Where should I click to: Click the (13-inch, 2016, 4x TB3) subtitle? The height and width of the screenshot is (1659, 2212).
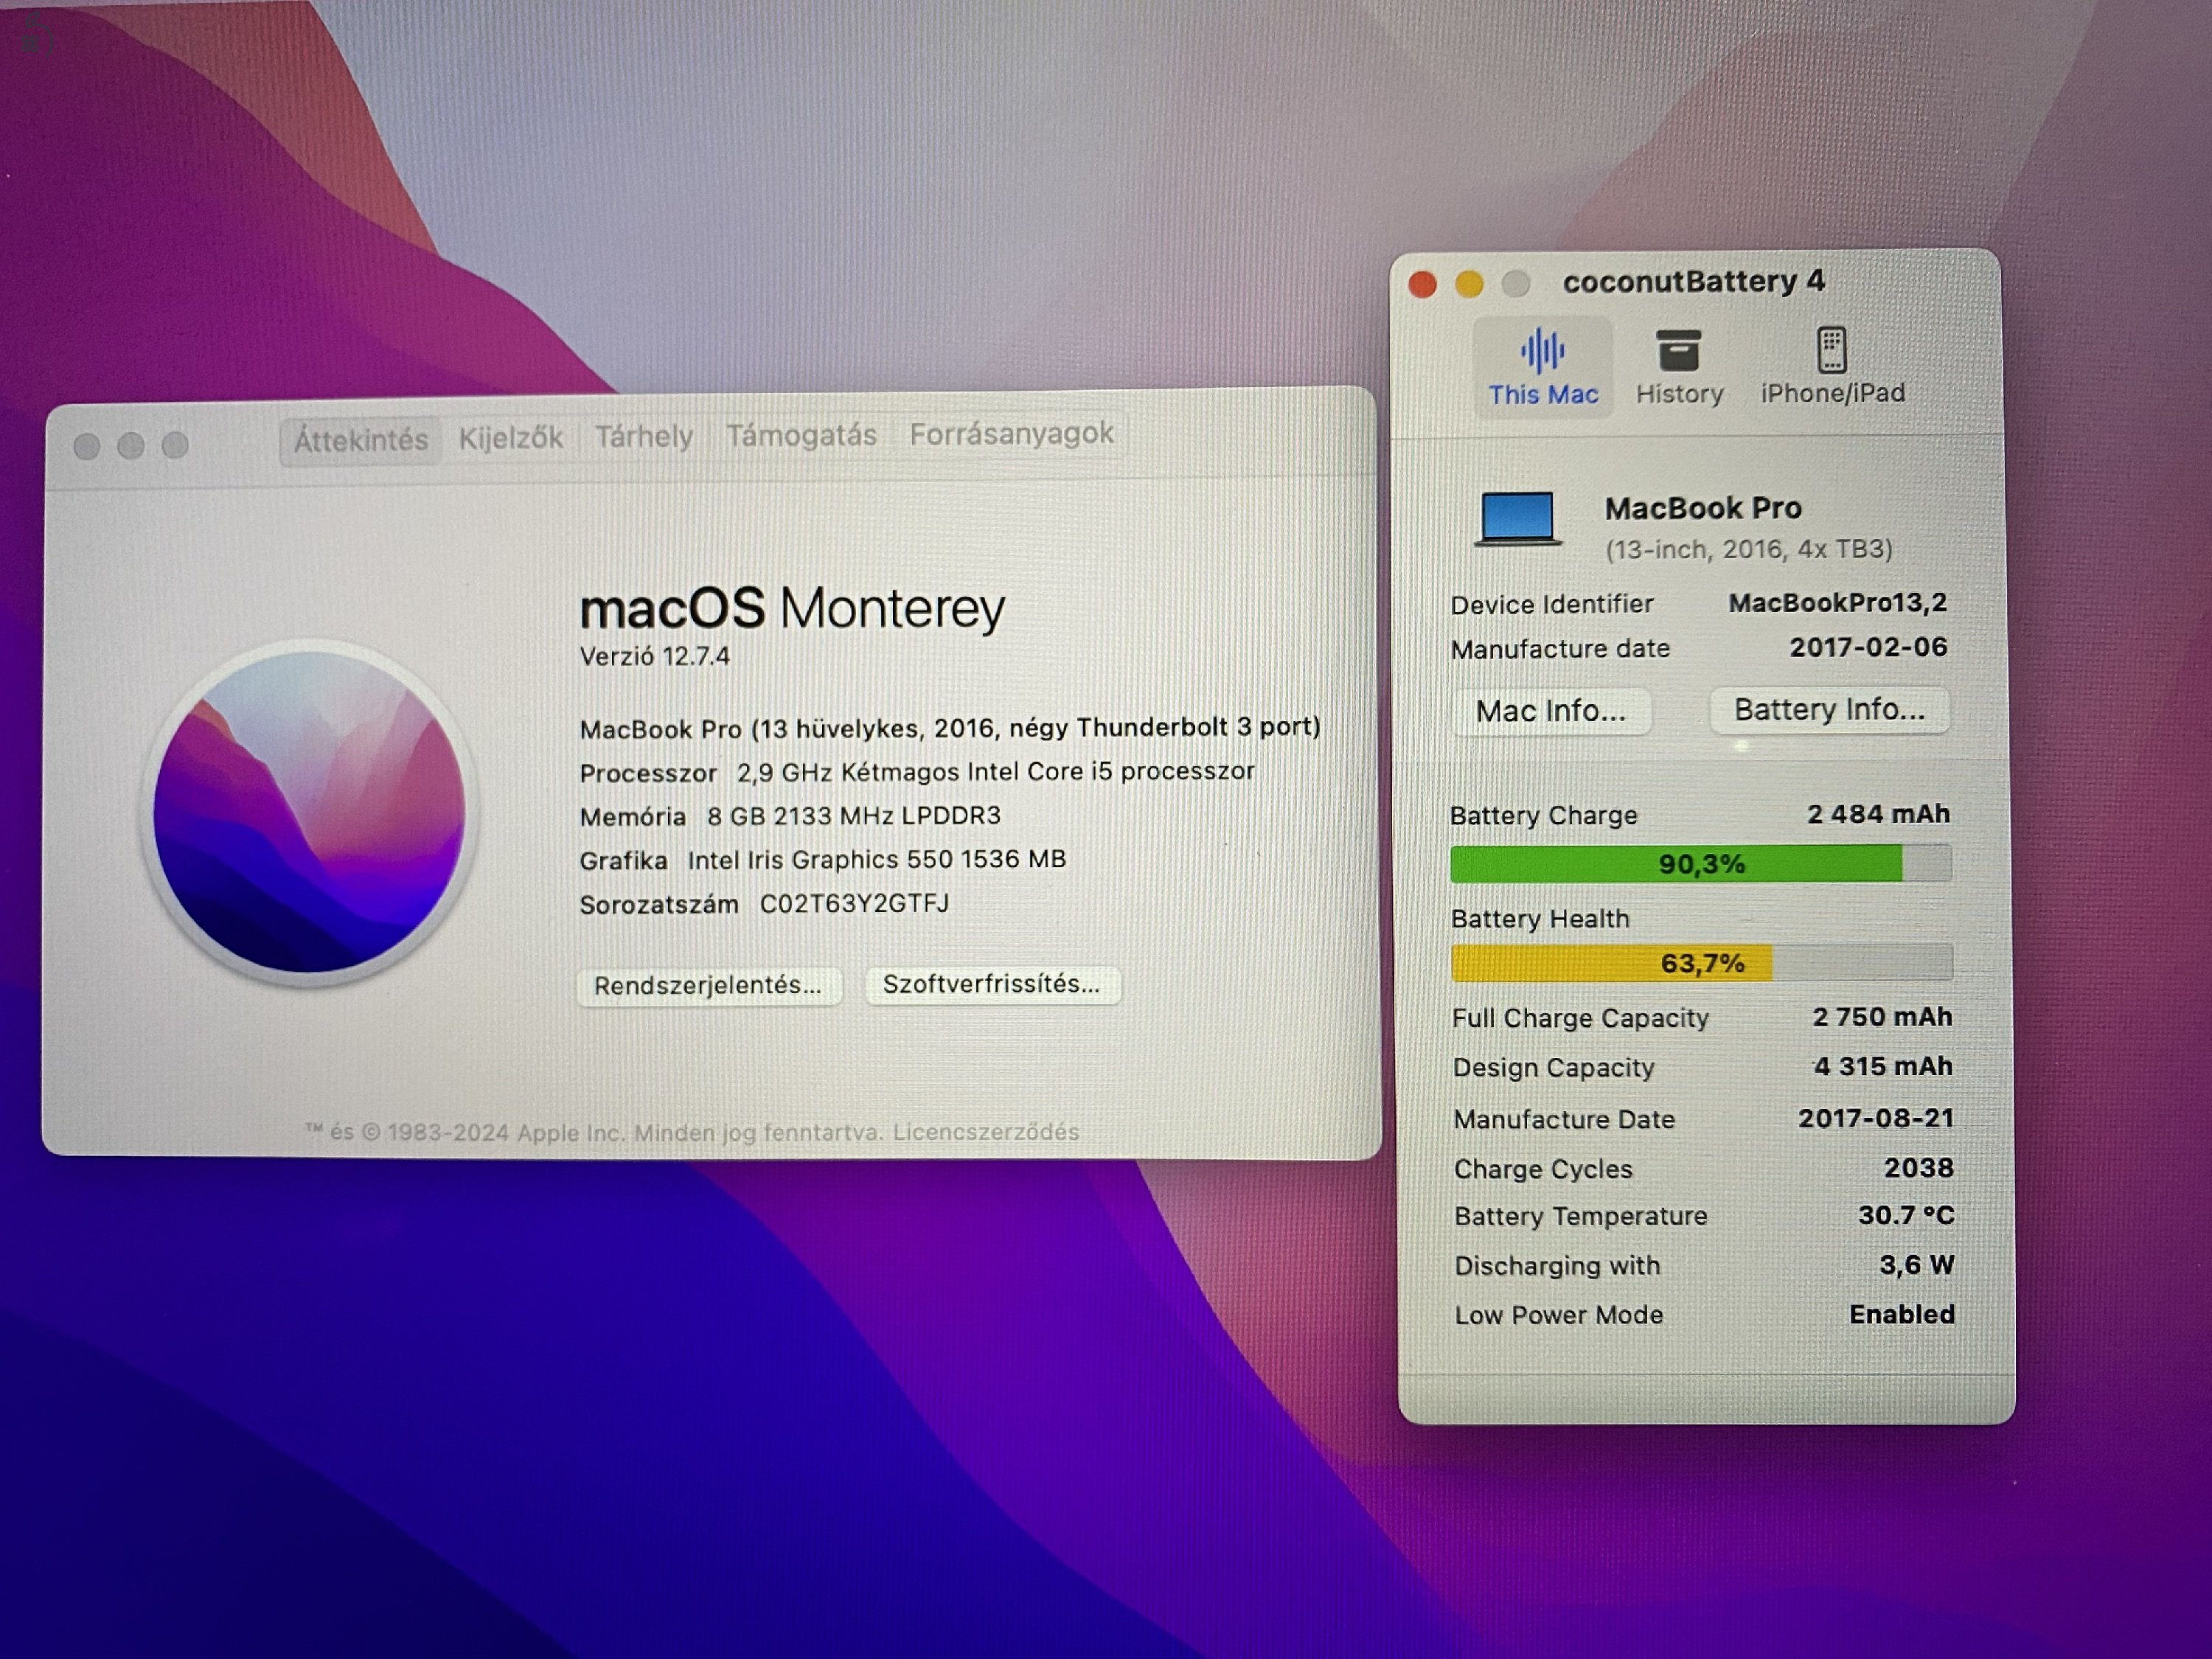point(1749,550)
